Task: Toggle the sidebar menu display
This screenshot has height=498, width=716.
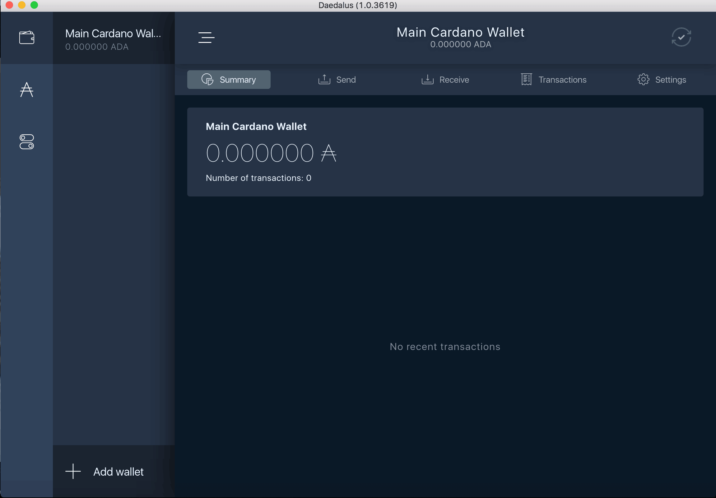Action: 206,38
